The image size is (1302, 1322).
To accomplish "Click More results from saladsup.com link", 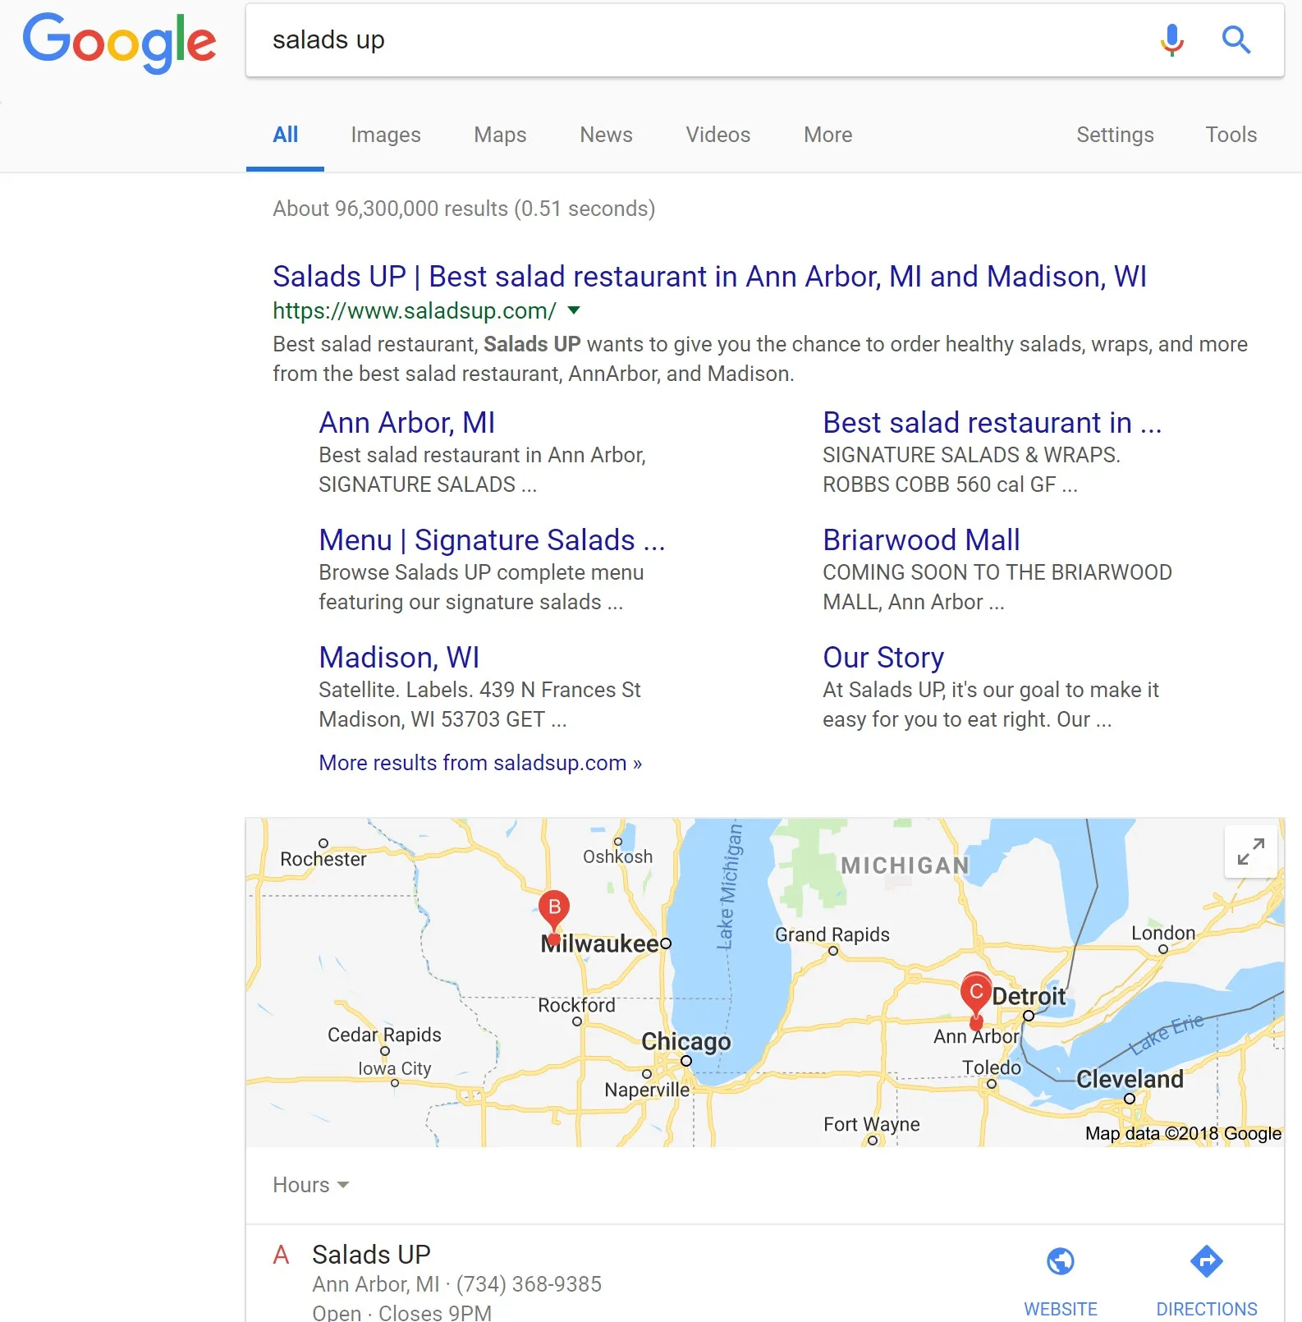I will tap(480, 763).
